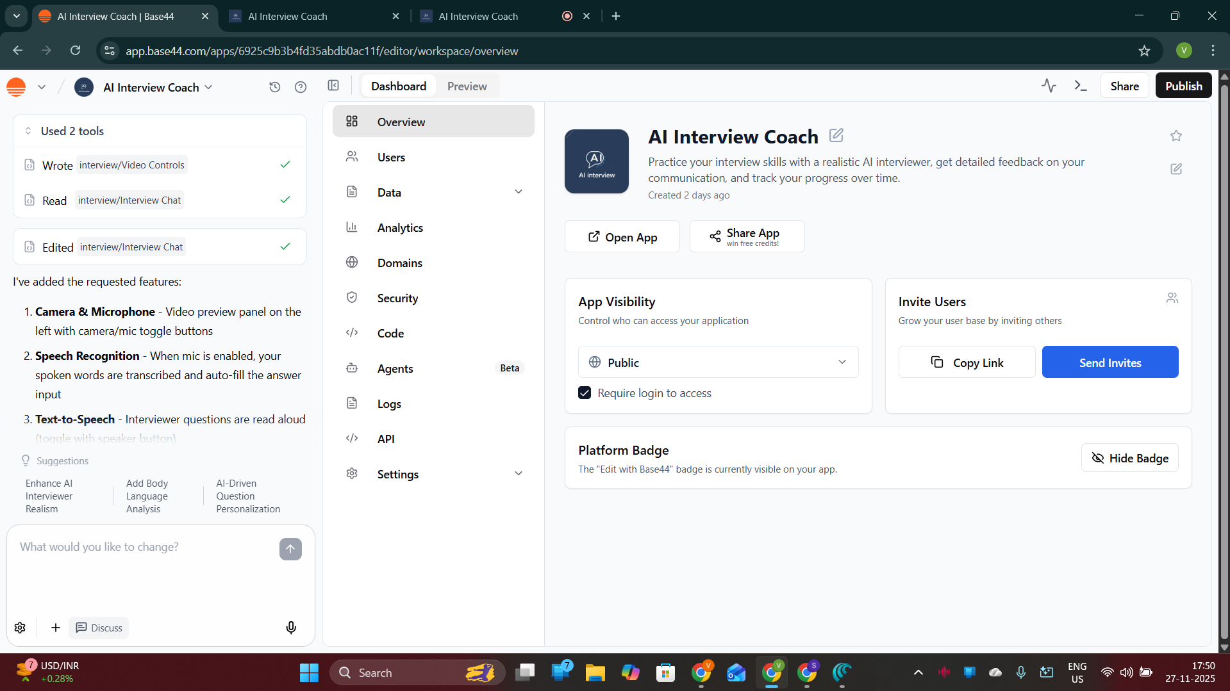Open a new browser tab
The width and height of the screenshot is (1230, 691).
(x=616, y=16)
